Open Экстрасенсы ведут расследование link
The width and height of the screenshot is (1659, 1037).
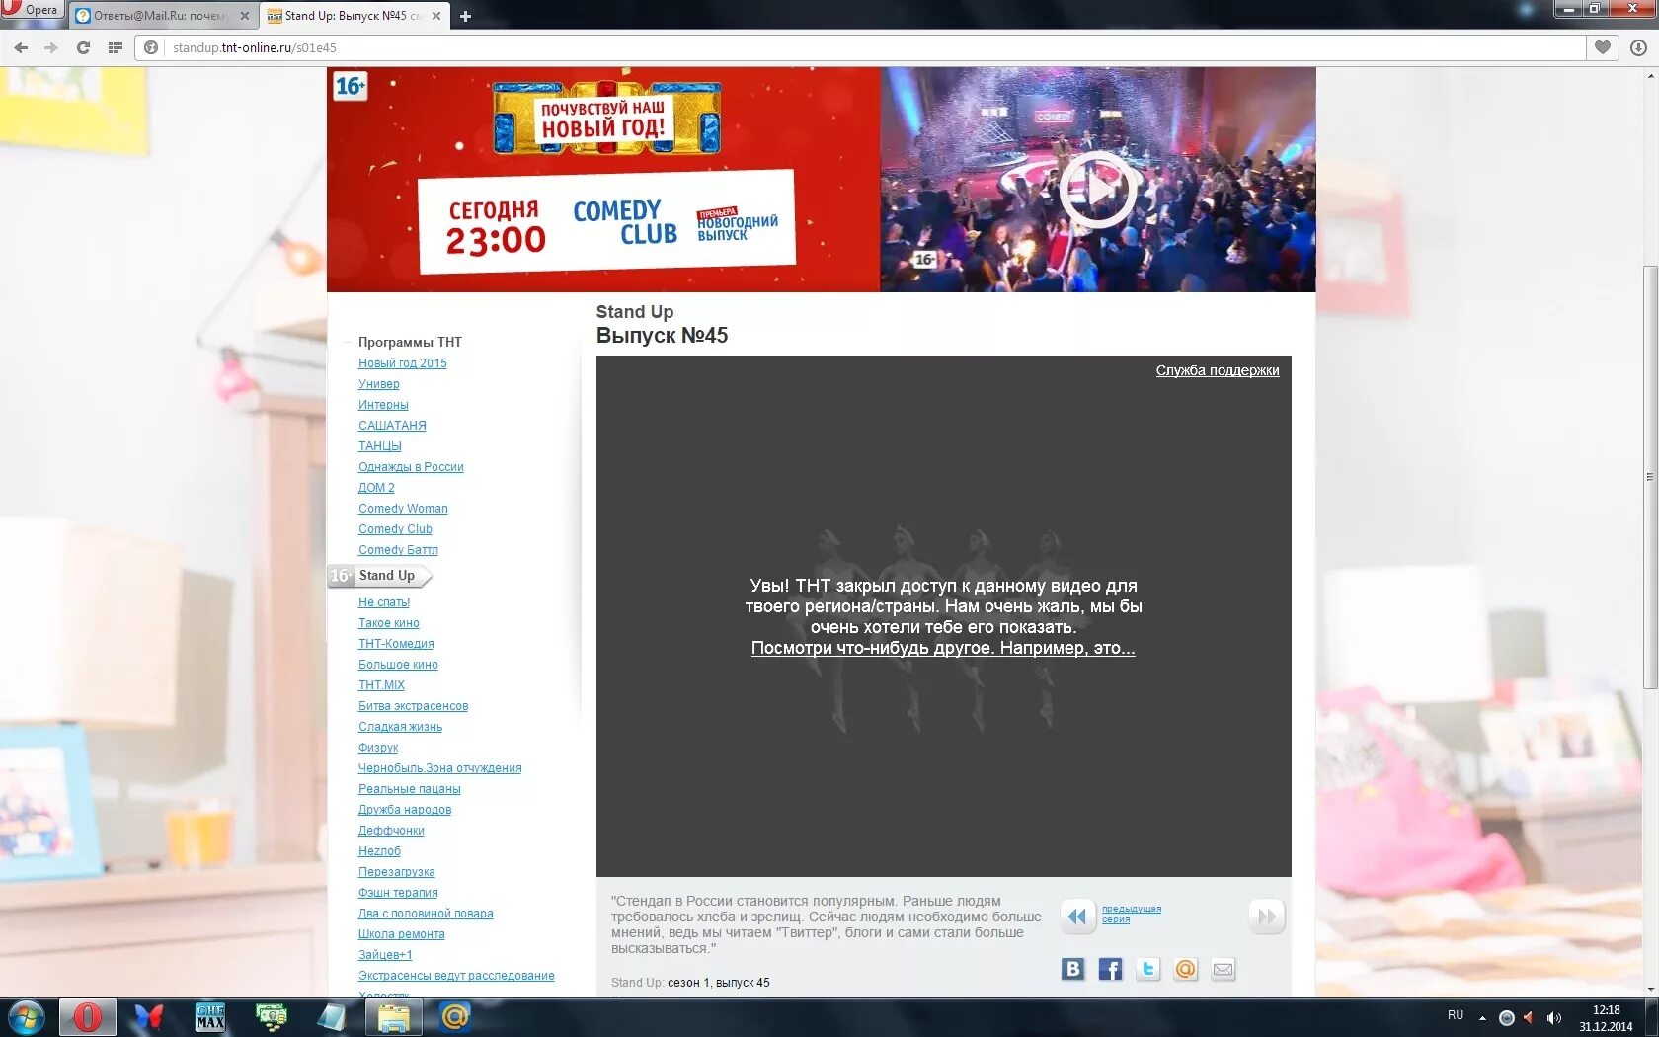[456, 976]
